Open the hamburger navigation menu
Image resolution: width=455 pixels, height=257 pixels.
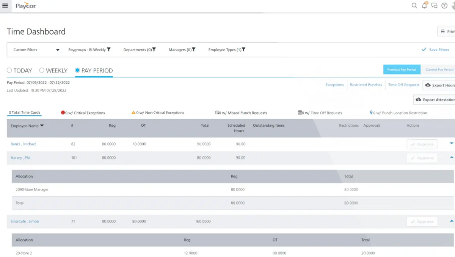(x=5, y=6)
